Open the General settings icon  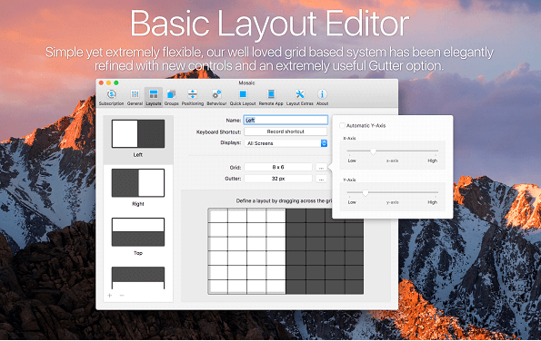coord(135,97)
